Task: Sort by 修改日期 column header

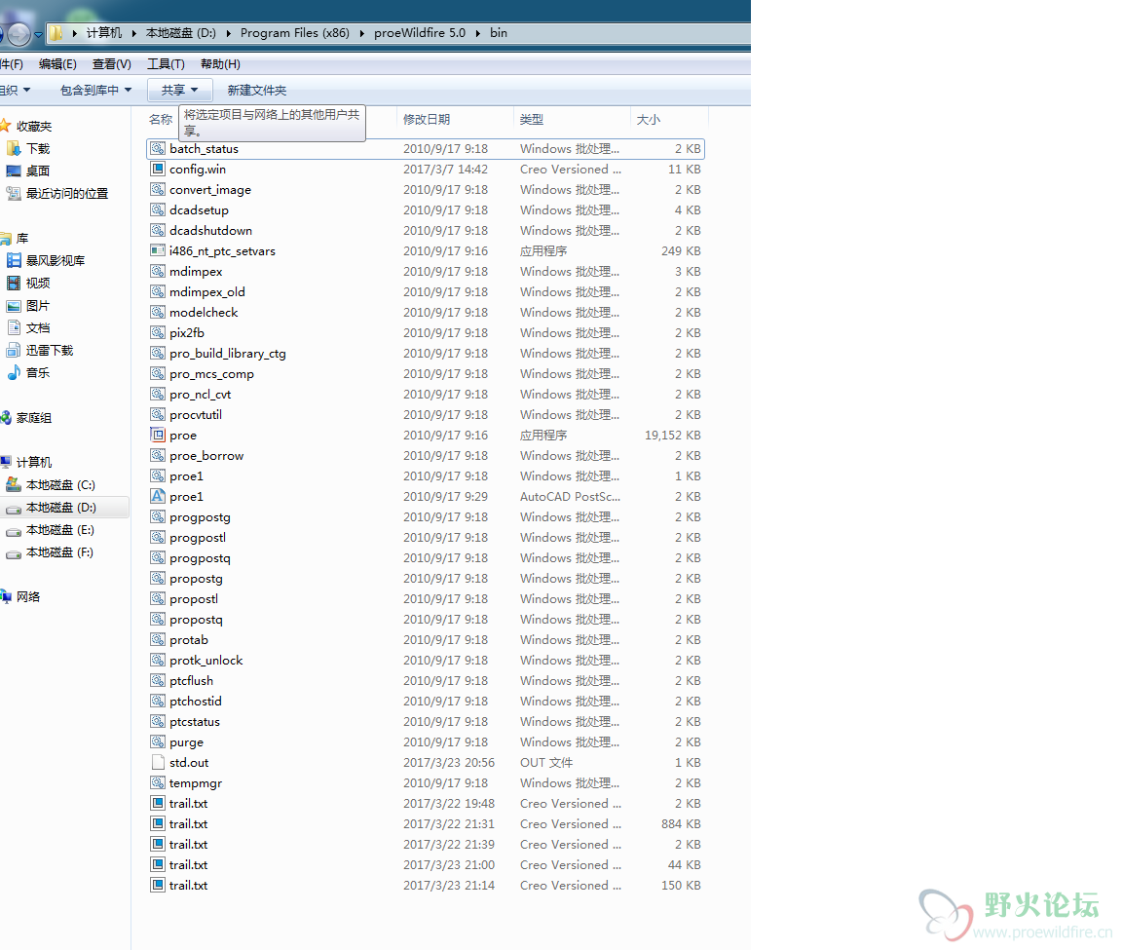Action: pyautogui.click(x=455, y=120)
